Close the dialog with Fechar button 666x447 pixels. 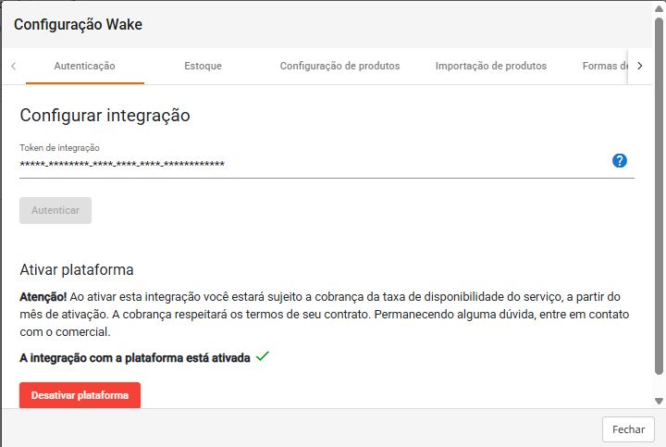628,429
